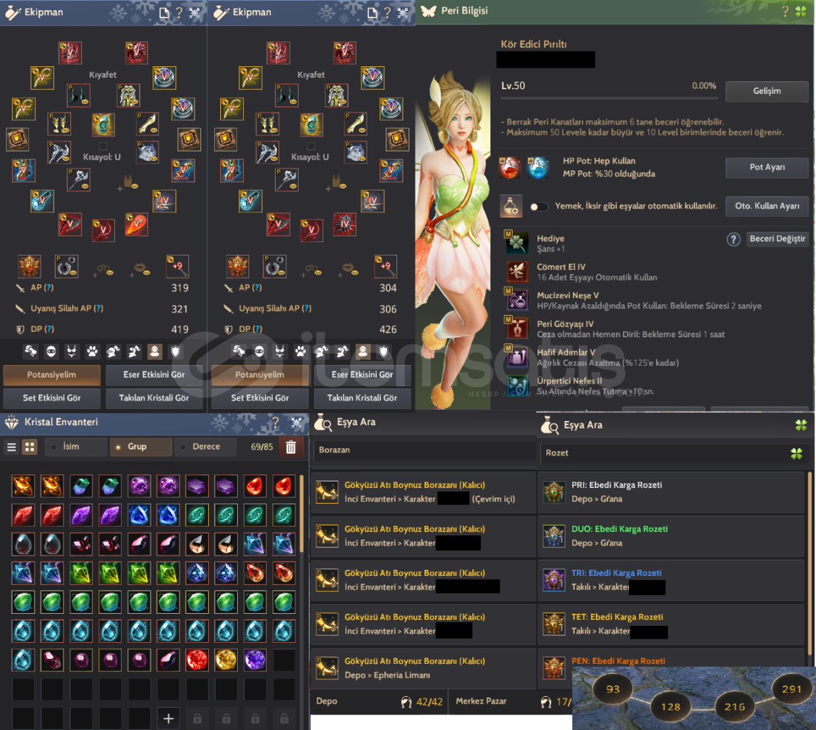
Task: Click the red IV alchemy stone in right Ekipman
Action: coord(344,225)
